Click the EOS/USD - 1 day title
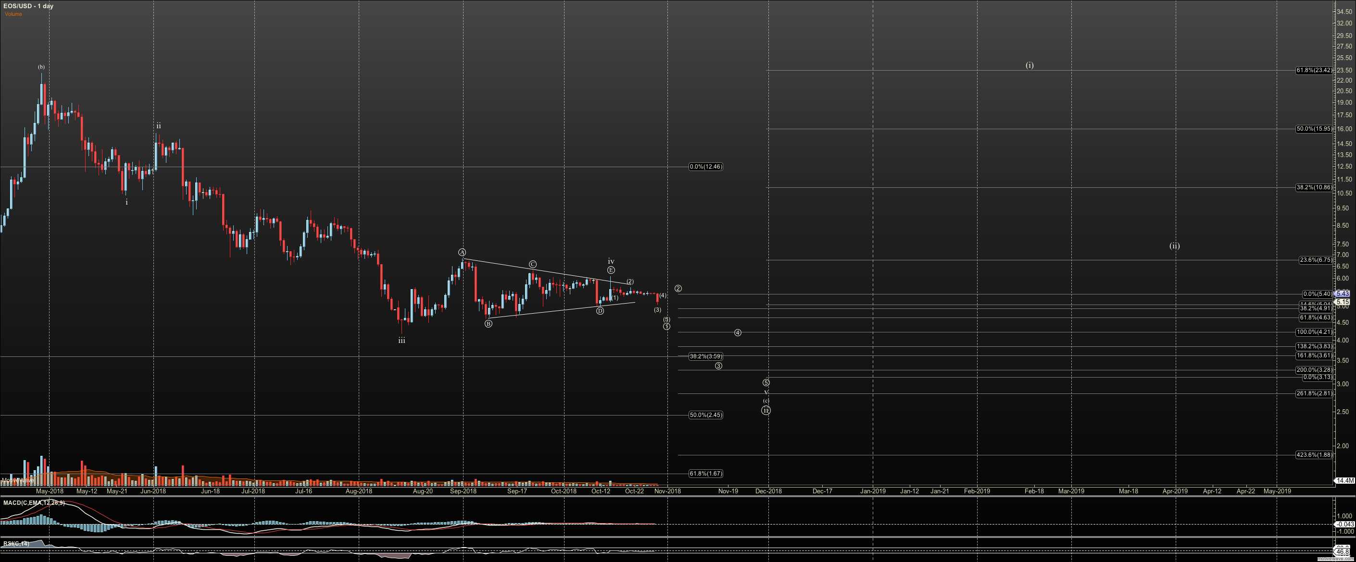This screenshot has width=1356, height=562. (x=28, y=6)
